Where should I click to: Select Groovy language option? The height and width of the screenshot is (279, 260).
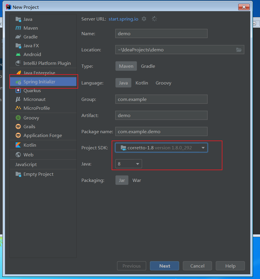163,83
